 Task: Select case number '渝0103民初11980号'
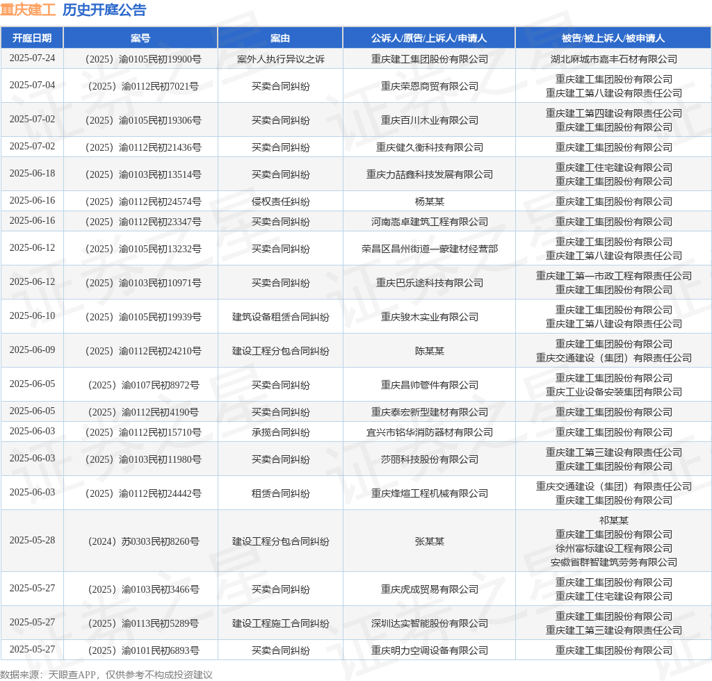pos(160,459)
